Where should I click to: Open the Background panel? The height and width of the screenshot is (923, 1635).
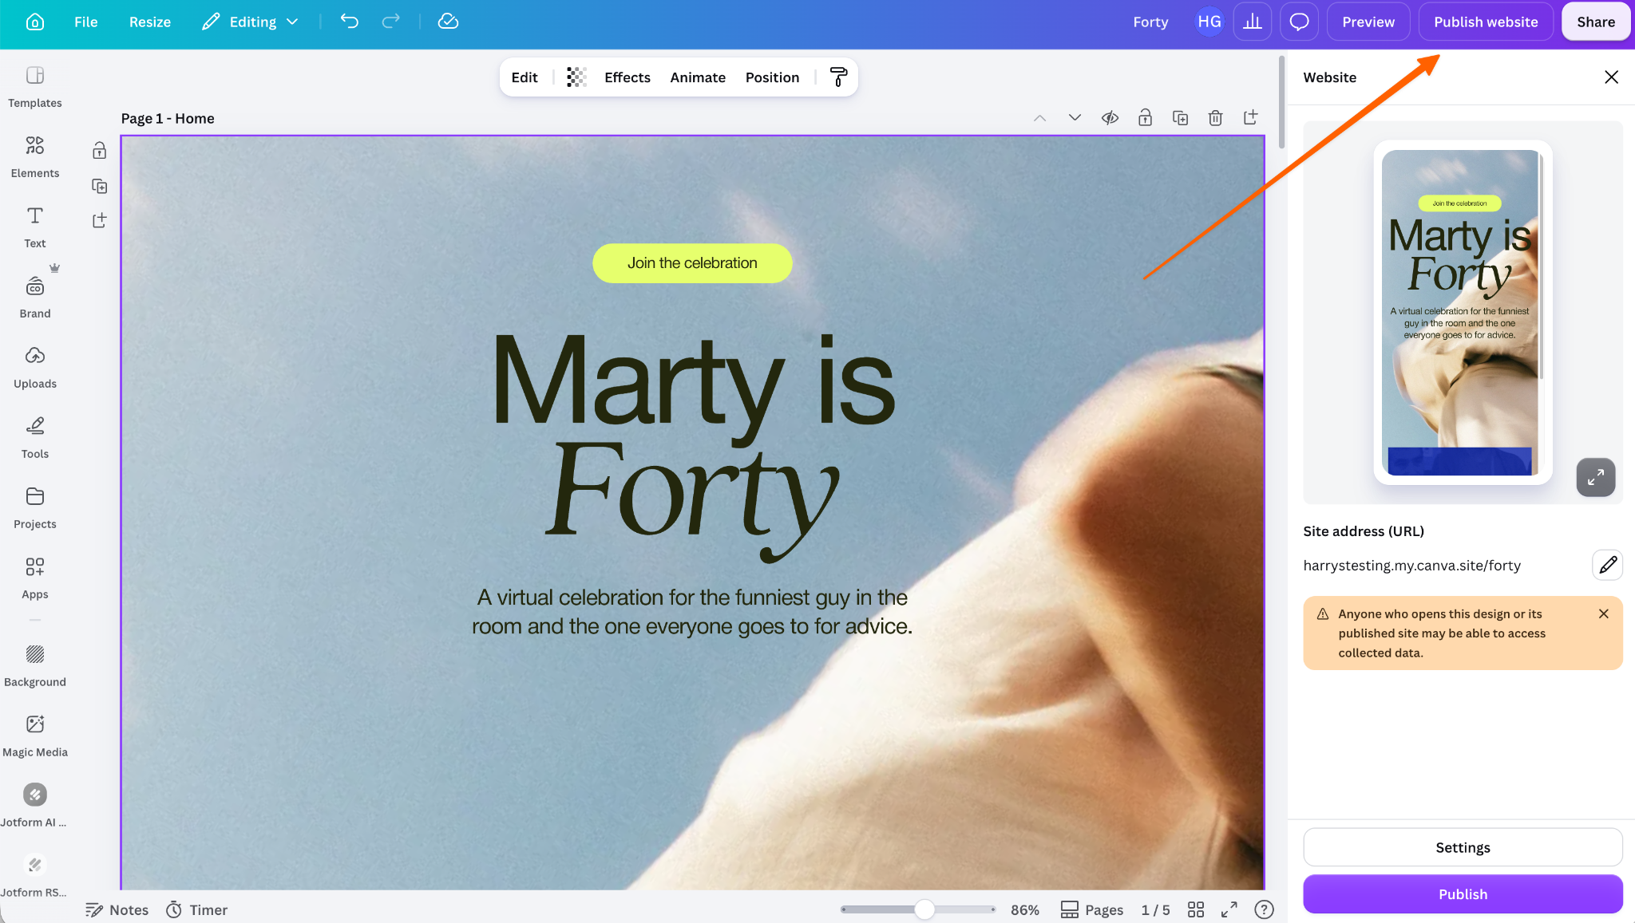point(35,666)
